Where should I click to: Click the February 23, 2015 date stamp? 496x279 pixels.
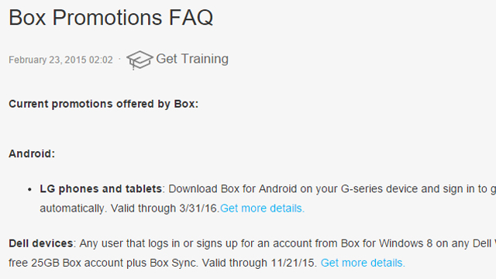[x=60, y=60]
